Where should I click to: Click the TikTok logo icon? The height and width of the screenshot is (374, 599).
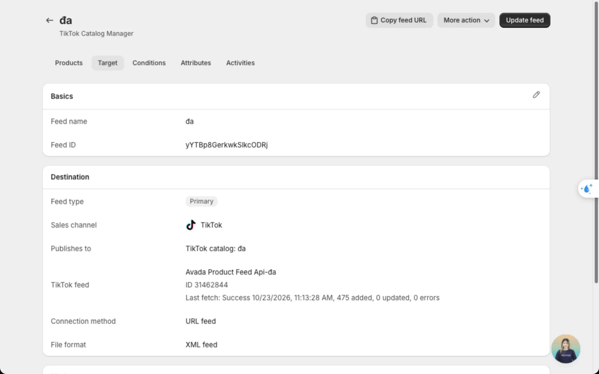tap(191, 225)
